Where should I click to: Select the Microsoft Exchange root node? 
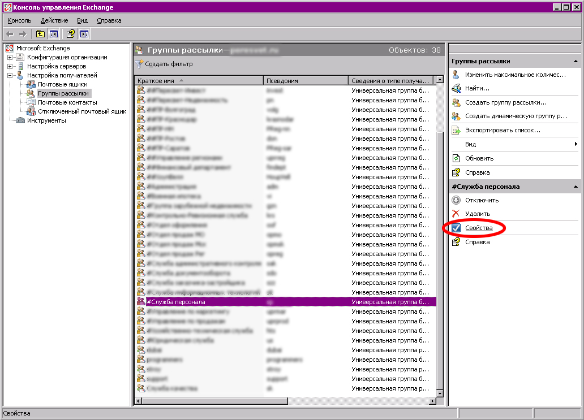click(43, 48)
